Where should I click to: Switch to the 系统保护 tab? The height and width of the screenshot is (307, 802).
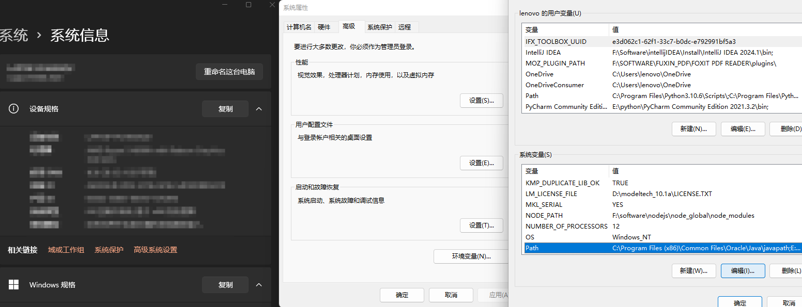(x=379, y=27)
